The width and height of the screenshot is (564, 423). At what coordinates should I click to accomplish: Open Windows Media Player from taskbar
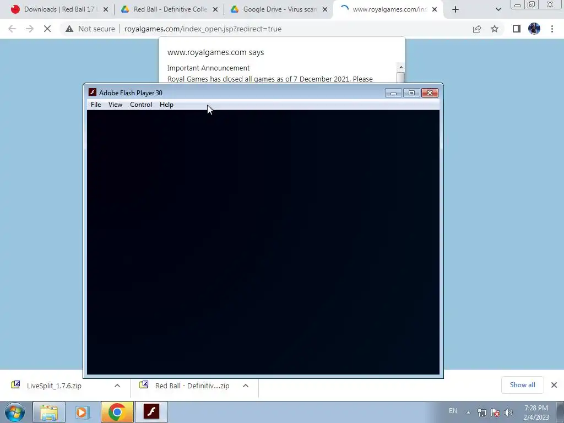pos(82,412)
